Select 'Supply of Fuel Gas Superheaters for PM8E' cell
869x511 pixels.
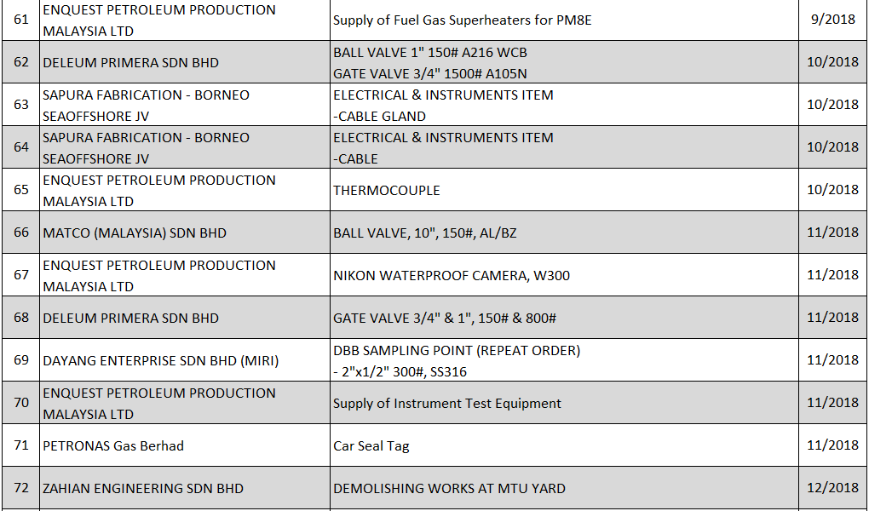point(563,20)
